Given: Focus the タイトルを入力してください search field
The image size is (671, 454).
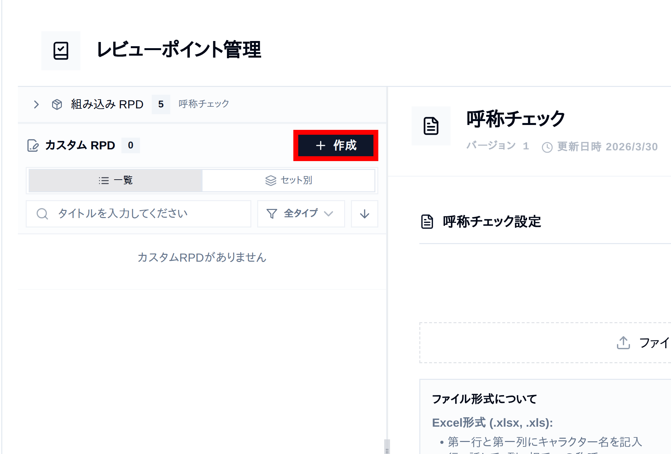Looking at the screenshot, I should click(x=138, y=214).
